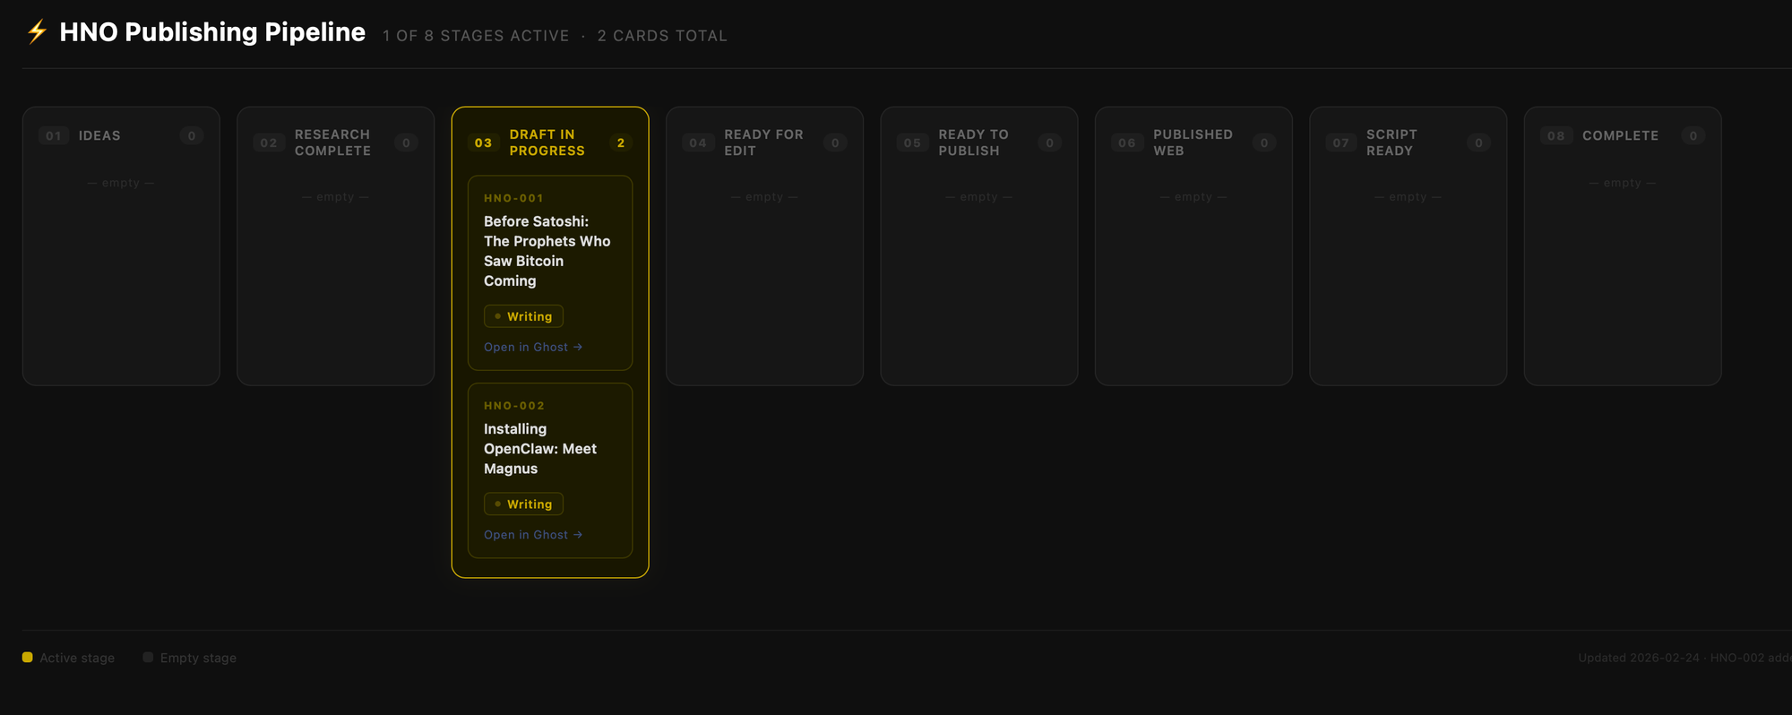Viewport: 1792px width, 715px height.
Task: Click the Complete stage count badge
Action: [x=1693, y=136]
